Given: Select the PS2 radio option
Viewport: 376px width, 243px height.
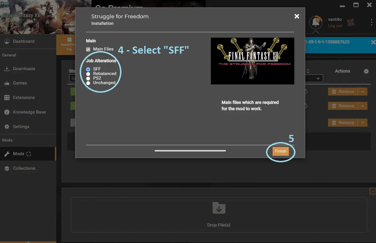Looking at the screenshot, I should [x=88, y=78].
